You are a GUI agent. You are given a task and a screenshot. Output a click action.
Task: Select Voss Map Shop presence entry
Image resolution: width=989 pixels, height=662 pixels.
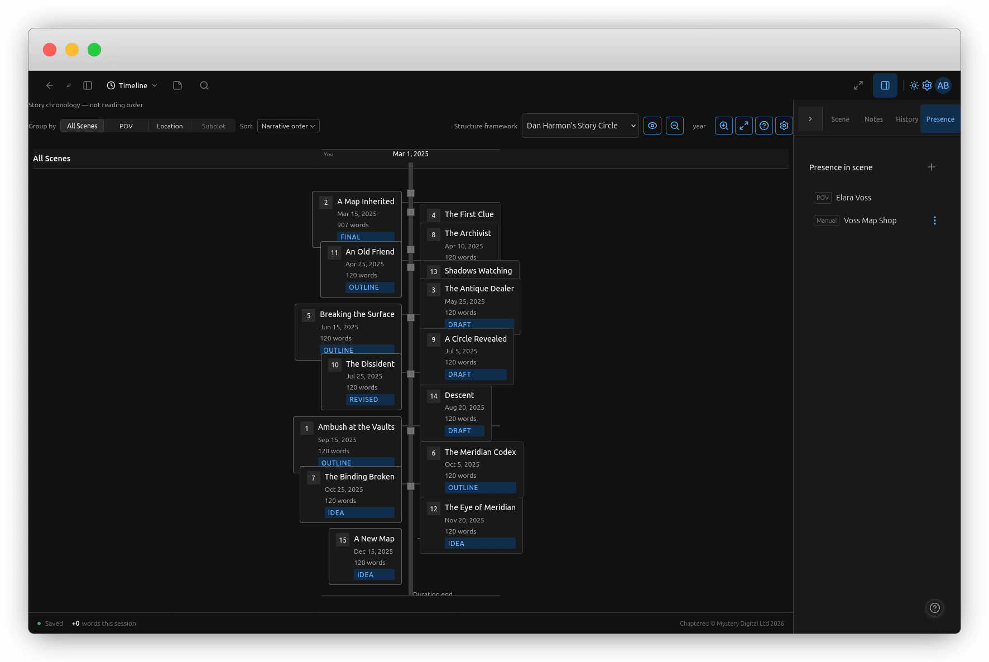point(870,220)
